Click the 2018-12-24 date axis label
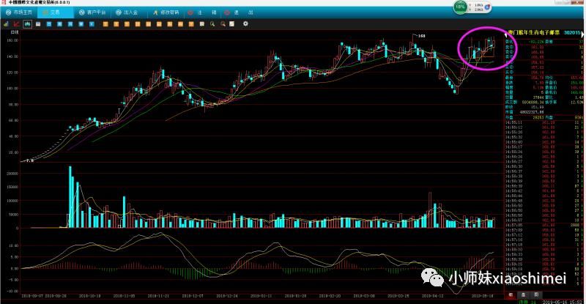Viewport: 586px width, 304px height. pos(226,296)
